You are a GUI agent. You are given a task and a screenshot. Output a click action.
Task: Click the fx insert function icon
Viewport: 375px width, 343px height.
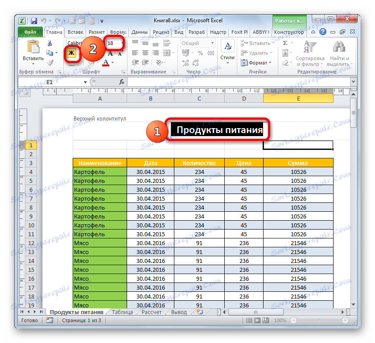(122, 82)
